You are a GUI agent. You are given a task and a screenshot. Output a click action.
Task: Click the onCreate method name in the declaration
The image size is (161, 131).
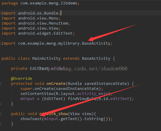[56, 84]
